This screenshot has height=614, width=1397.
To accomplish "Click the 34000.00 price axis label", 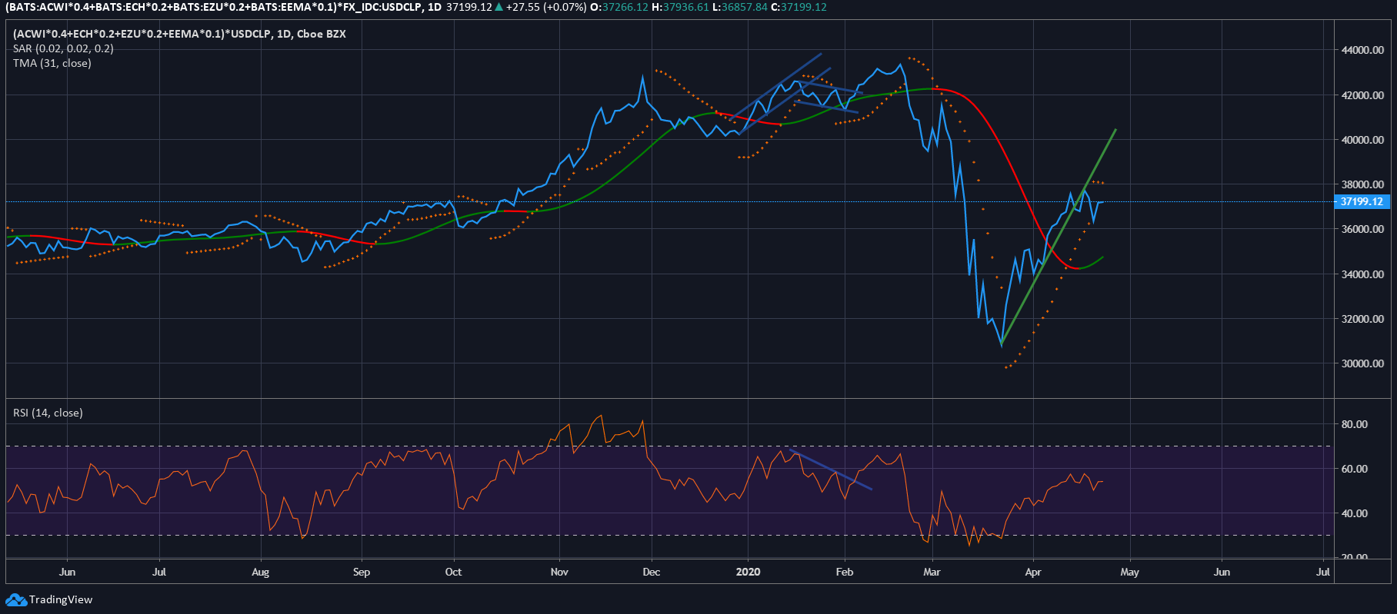I will point(1362,274).
